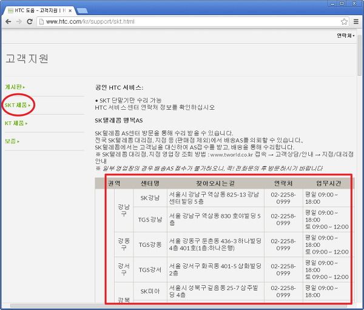364x310 pixels.
Task: Click the SK강남 center name cell
Action: pos(150,198)
